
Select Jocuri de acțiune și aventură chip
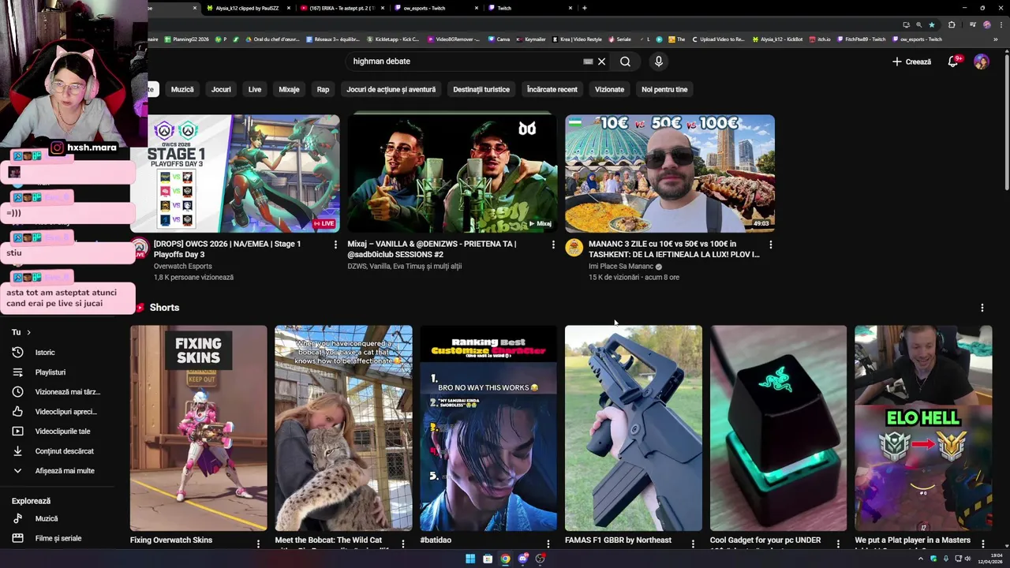[391, 89]
